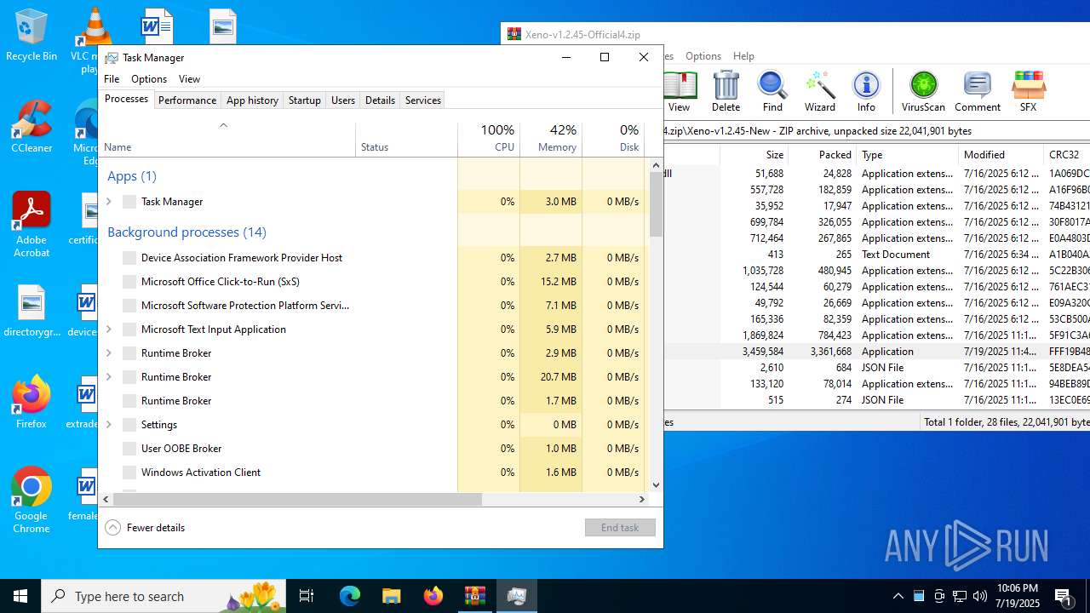This screenshot has height=613, width=1090.
Task: Expand the 20.7 MB Runtime Broker row
Action: coord(109,377)
